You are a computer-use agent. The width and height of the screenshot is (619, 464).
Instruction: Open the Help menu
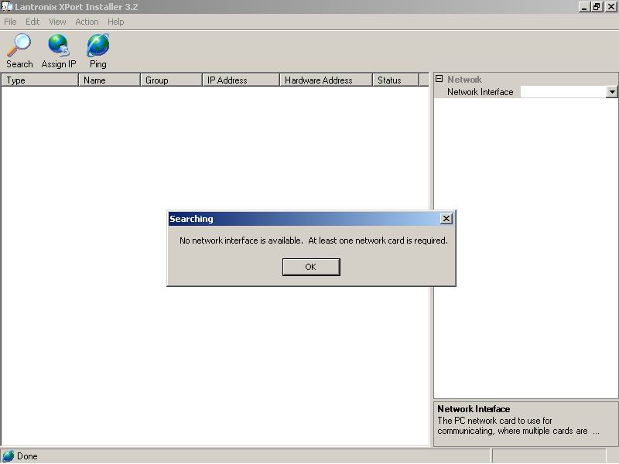(115, 22)
